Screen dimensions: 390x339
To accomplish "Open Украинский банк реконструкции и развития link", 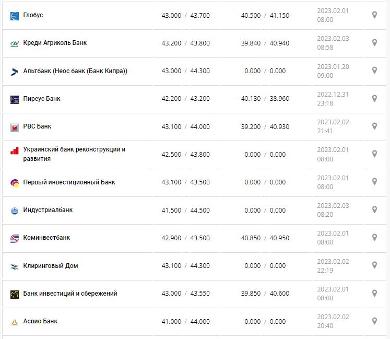I will pos(74,154).
